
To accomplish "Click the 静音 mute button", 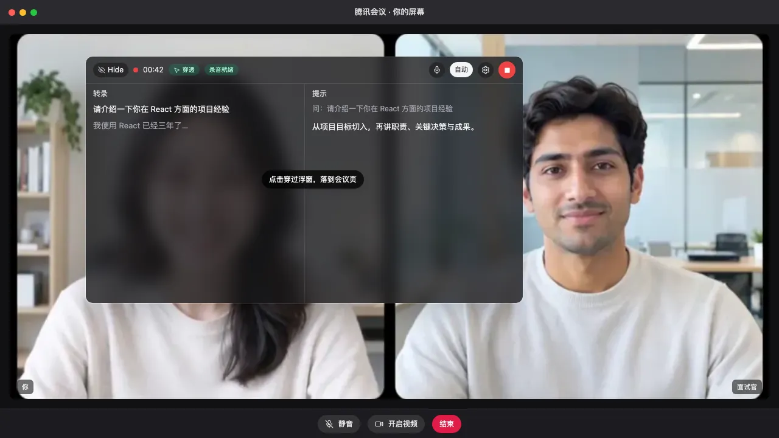I will tap(339, 424).
